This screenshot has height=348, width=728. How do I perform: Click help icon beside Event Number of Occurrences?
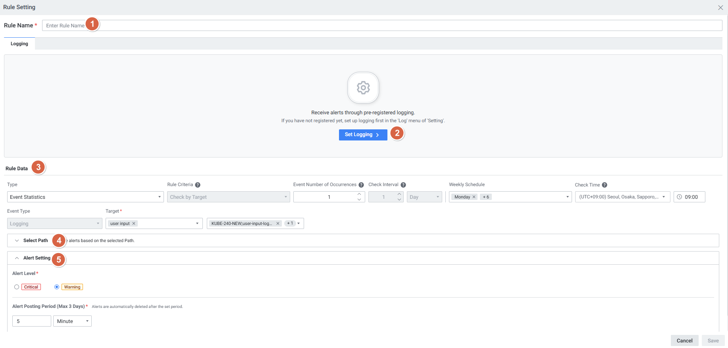click(361, 185)
